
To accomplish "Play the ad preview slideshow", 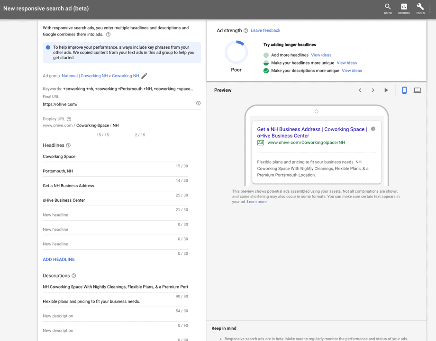I will point(386,90).
